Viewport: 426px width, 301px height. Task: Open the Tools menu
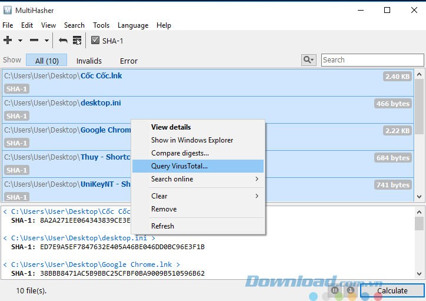[x=101, y=25]
